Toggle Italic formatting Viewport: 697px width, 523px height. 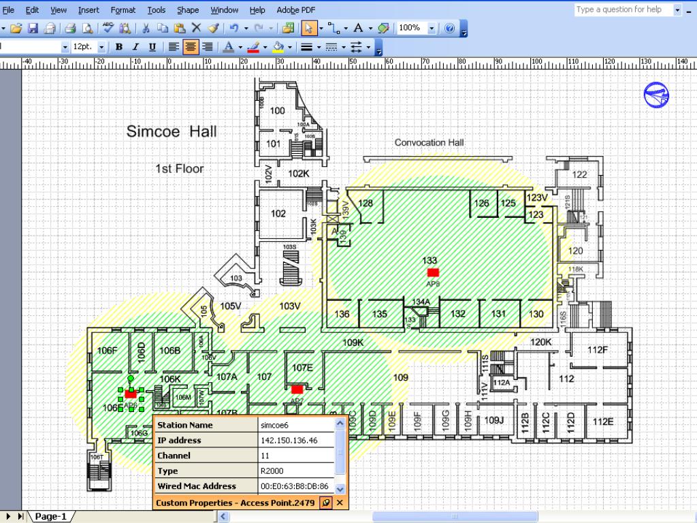(135, 47)
